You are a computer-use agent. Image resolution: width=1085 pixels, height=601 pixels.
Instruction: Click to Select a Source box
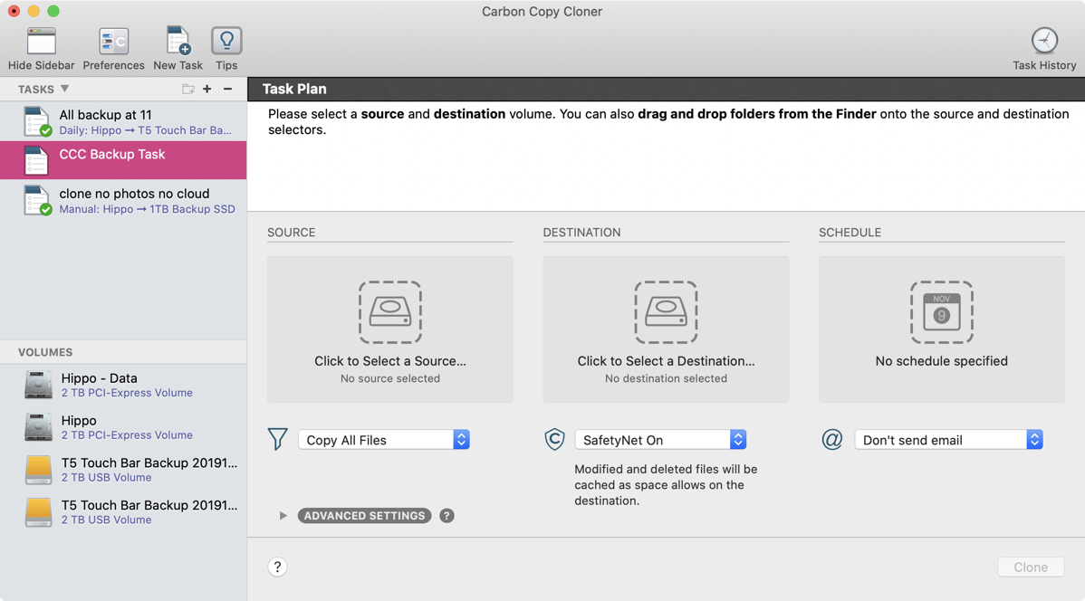point(389,329)
